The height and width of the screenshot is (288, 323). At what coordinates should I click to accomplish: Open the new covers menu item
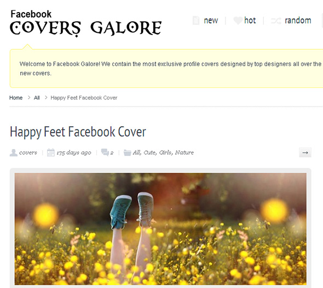[x=211, y=20]
